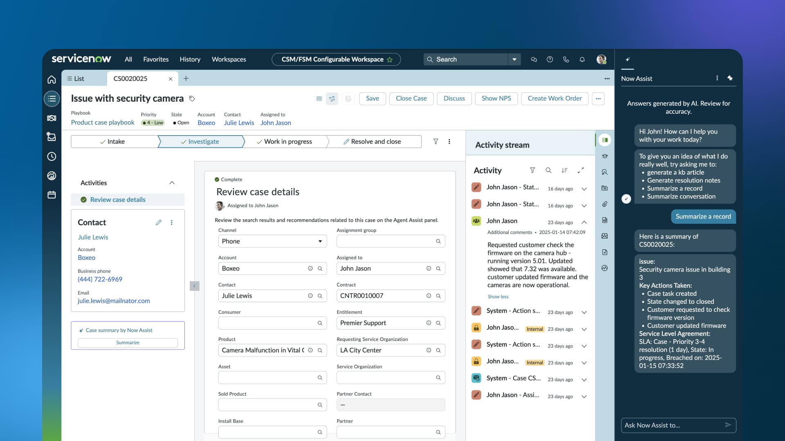
Task: Collapse the Activities section chevron
Action: tap(172, 183)
